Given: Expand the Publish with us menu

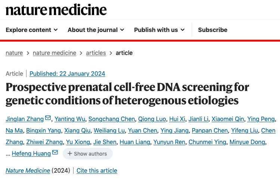Looking at the screenshot, I should point(159,30).
